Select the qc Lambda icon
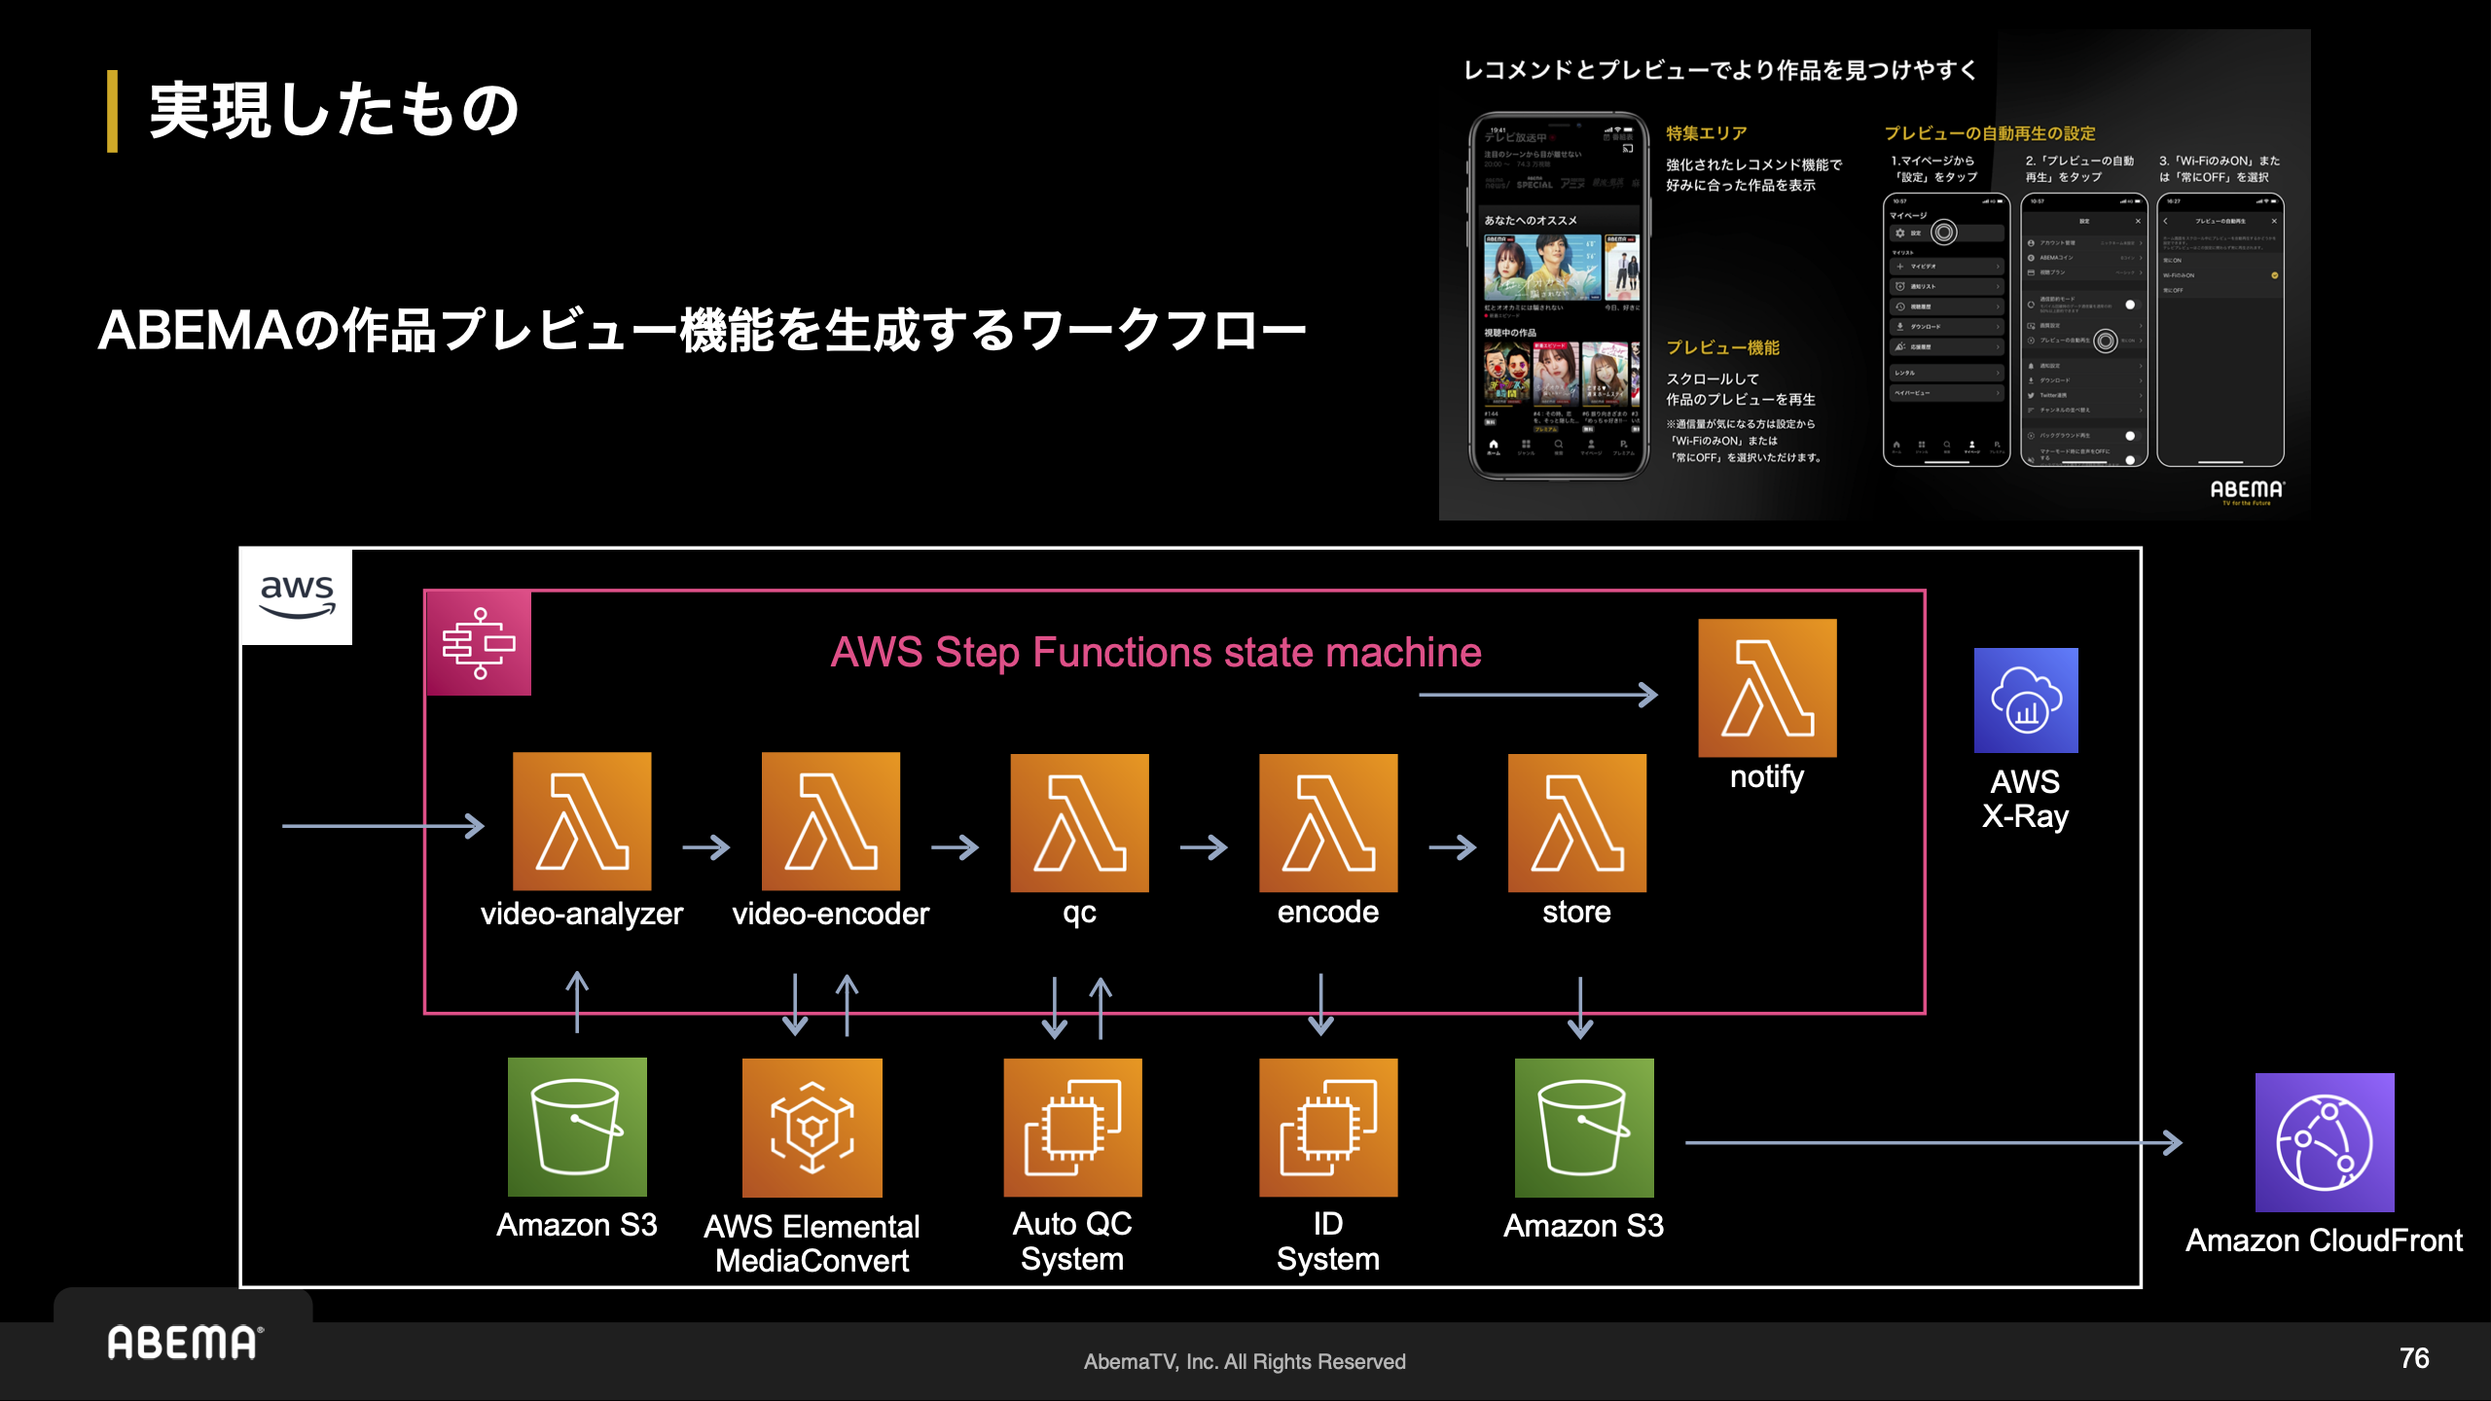The width and height of the screenshot is (2491, 1401). click(x=1079, y=823)
